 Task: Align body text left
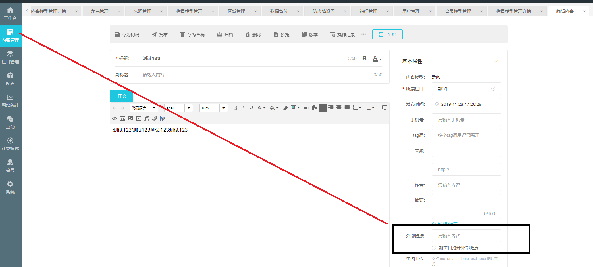tap(323, 108)
